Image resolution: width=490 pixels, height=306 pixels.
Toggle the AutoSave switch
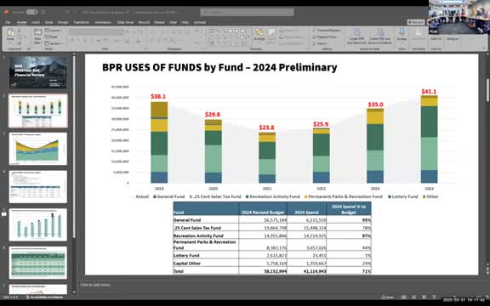[31, 12]
